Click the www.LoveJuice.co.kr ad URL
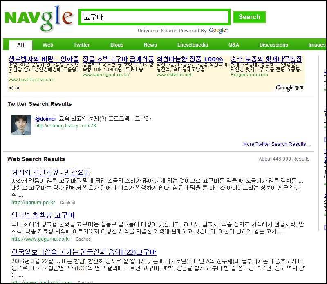Viewport: 327px width, 284px height. 31,79
